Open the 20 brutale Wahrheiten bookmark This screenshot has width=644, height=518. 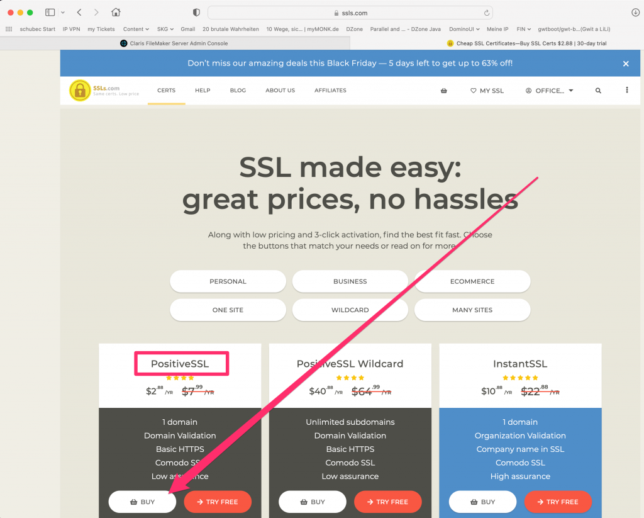point(231,29)
